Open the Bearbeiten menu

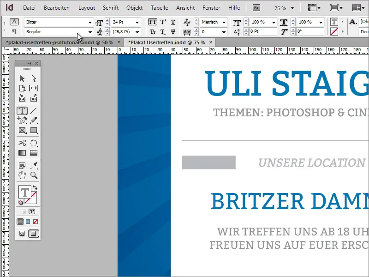[x=56, y=8]
